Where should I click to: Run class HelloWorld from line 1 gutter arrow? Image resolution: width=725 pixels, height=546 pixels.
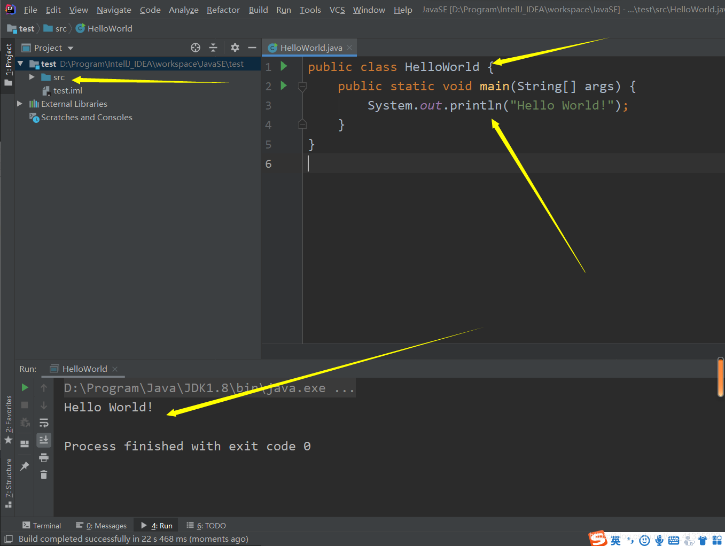284,66
